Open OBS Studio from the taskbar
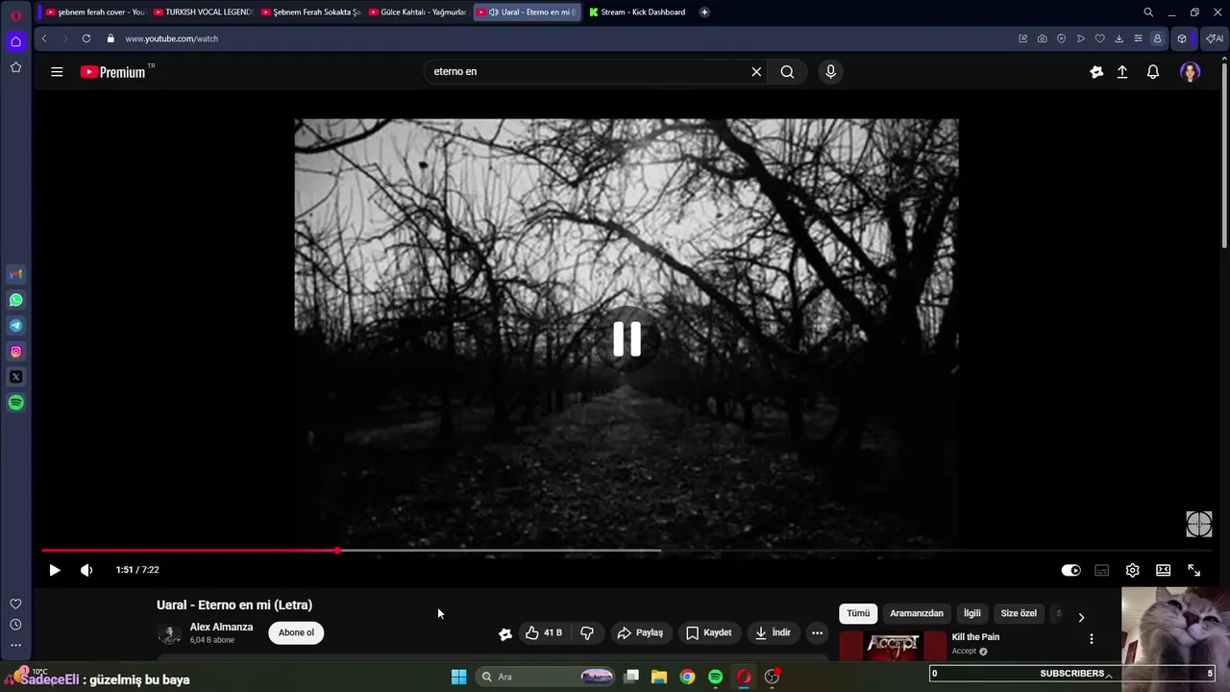Image resolution: width=1230 pixels, height=692 pixels. pyautogui.click(x=772, y=677)
